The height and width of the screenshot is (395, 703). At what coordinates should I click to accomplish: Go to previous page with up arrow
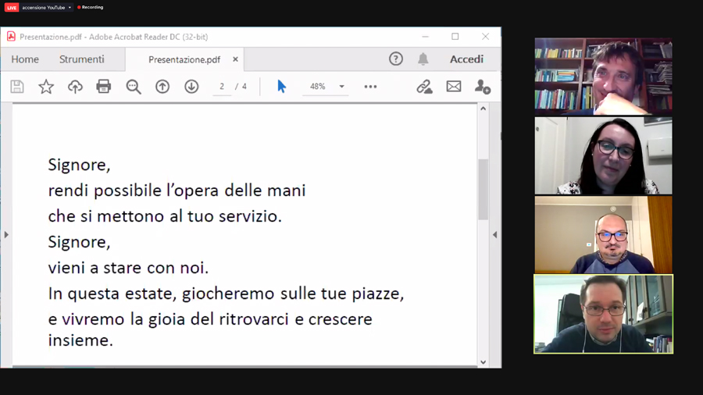[162, 87]
